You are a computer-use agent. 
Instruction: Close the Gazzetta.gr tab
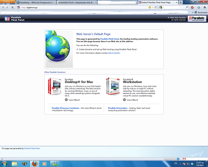(55, 2)
